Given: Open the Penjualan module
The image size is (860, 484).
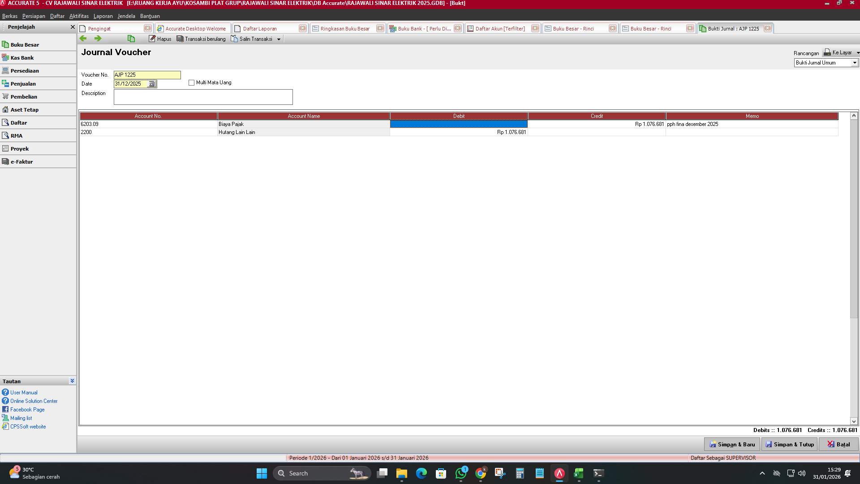Looking at the screenshot, I should click(x=24, y=83).
